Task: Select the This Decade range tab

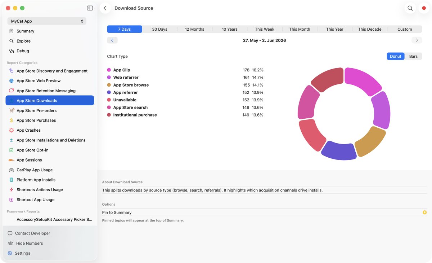Action: tap(370, 29)
